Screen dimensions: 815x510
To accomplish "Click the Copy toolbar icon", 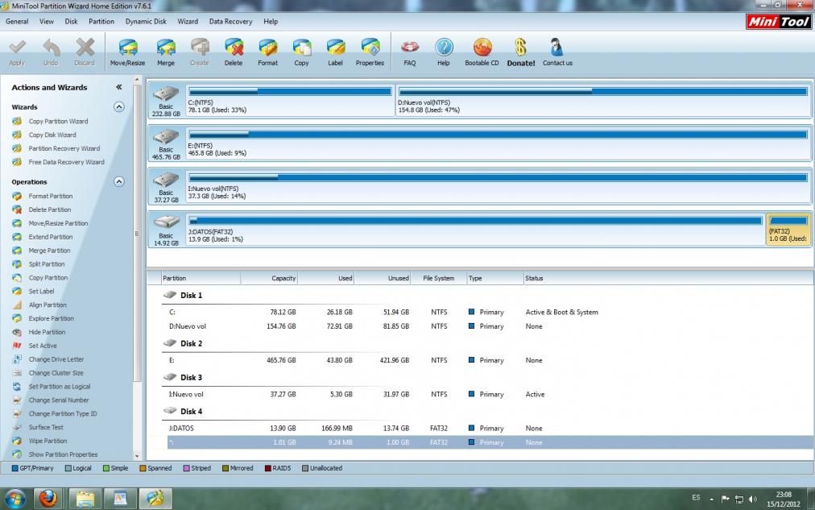I will [x=301, y=48].
